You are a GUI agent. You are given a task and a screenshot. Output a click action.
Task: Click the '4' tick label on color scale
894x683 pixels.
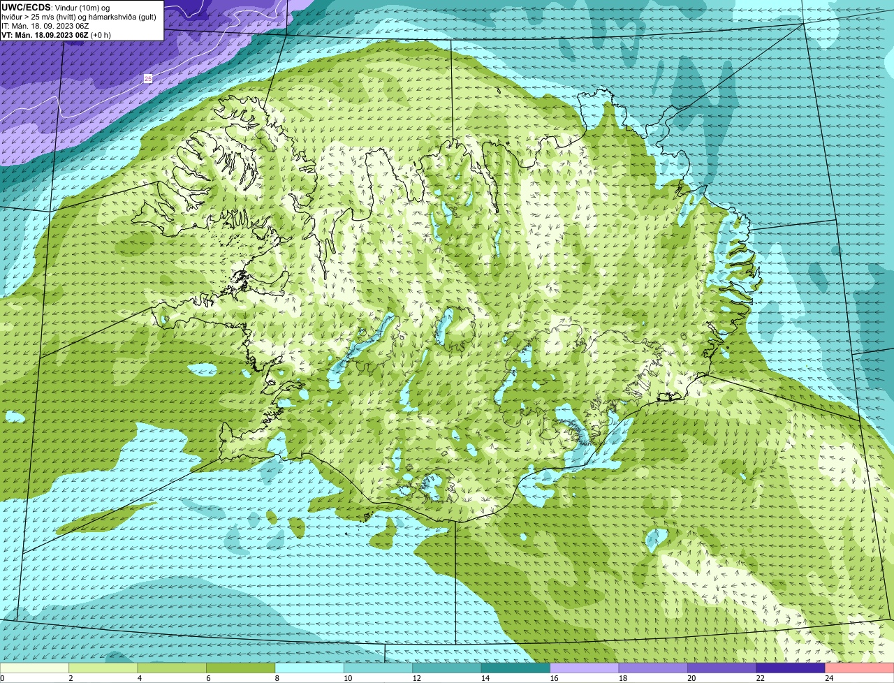(139, 678)
